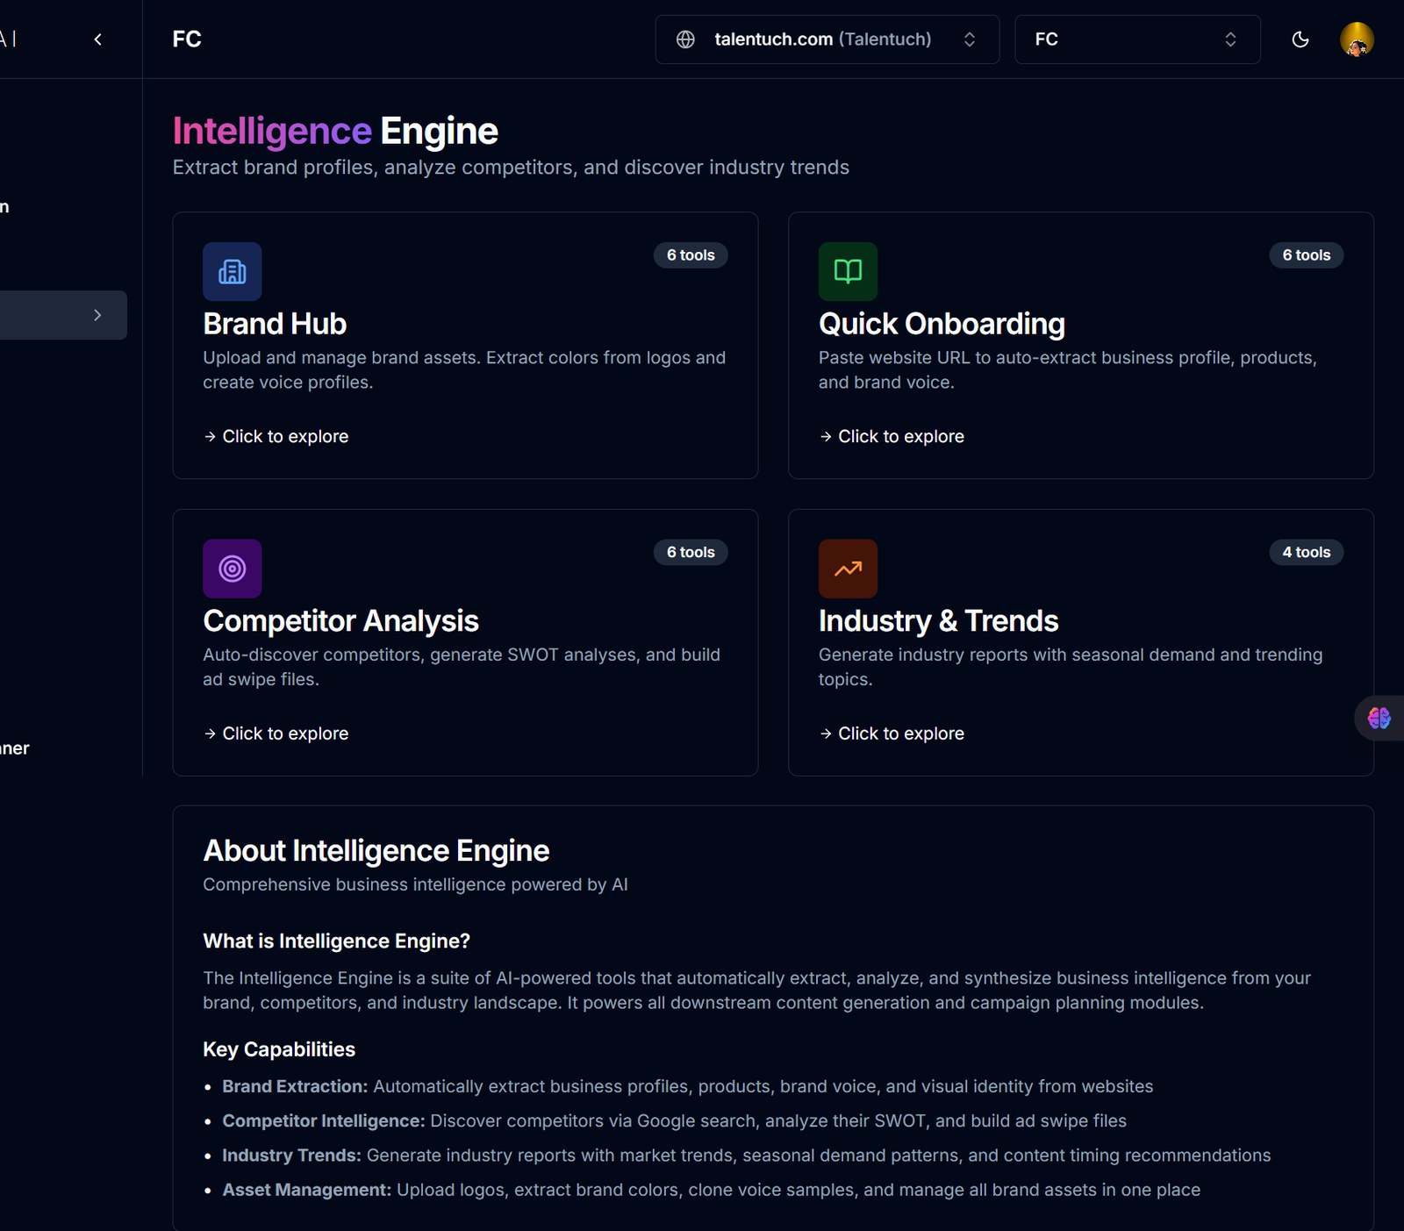Viewport: 1404px width, 1231px height.
Task: Open the AI brain assistant icon
Action: click(x=1379, y=719)
